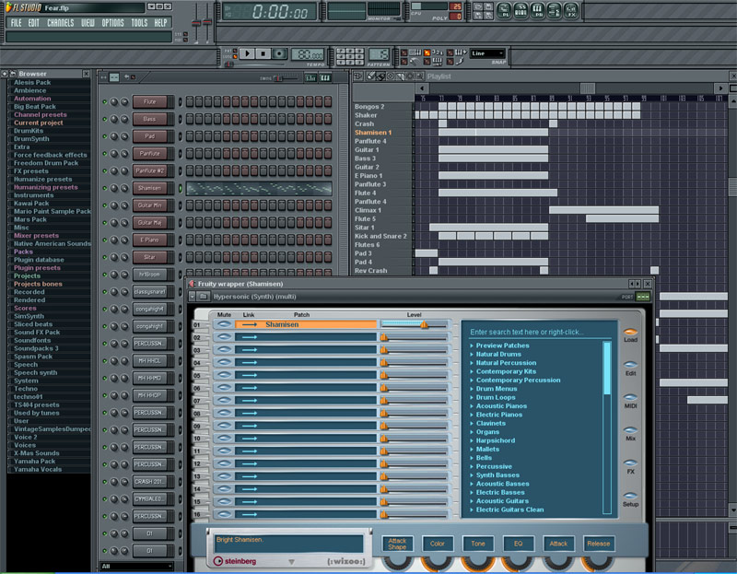Open the Snap dropdown set to Line
Viewport: 737px width, 574px height.
coord(487,53)
